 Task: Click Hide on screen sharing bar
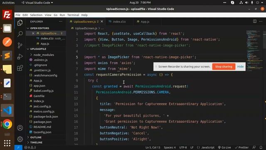pos(240,67)
